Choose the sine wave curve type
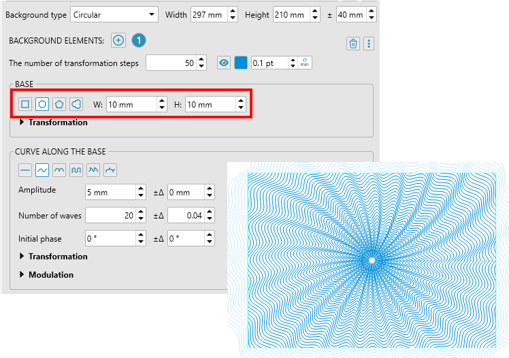The image size is (509, 358). 42,169
